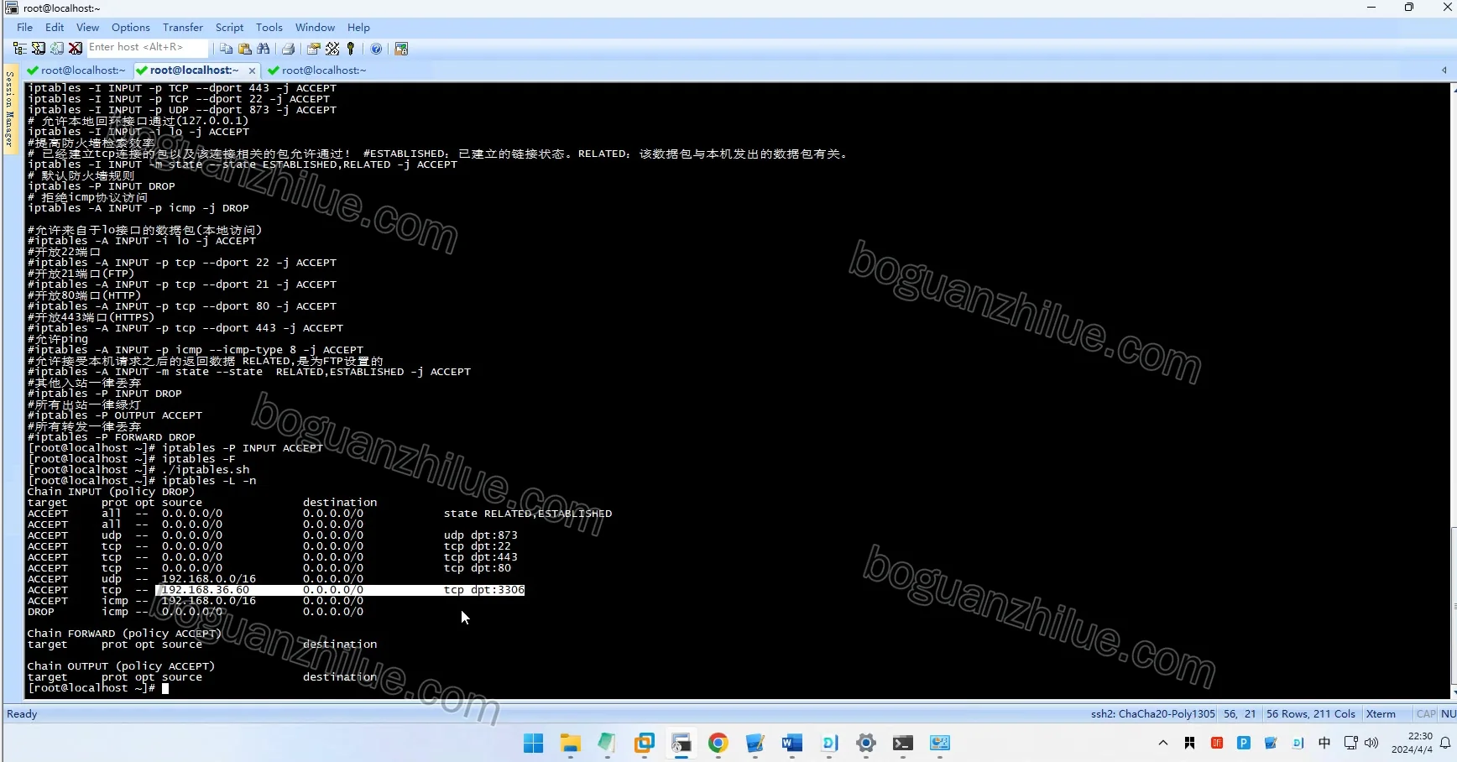The width and height of the screenshot is (1457, 762).
Task: Switch to the first root@localhost tab
Action: point(76,70)
